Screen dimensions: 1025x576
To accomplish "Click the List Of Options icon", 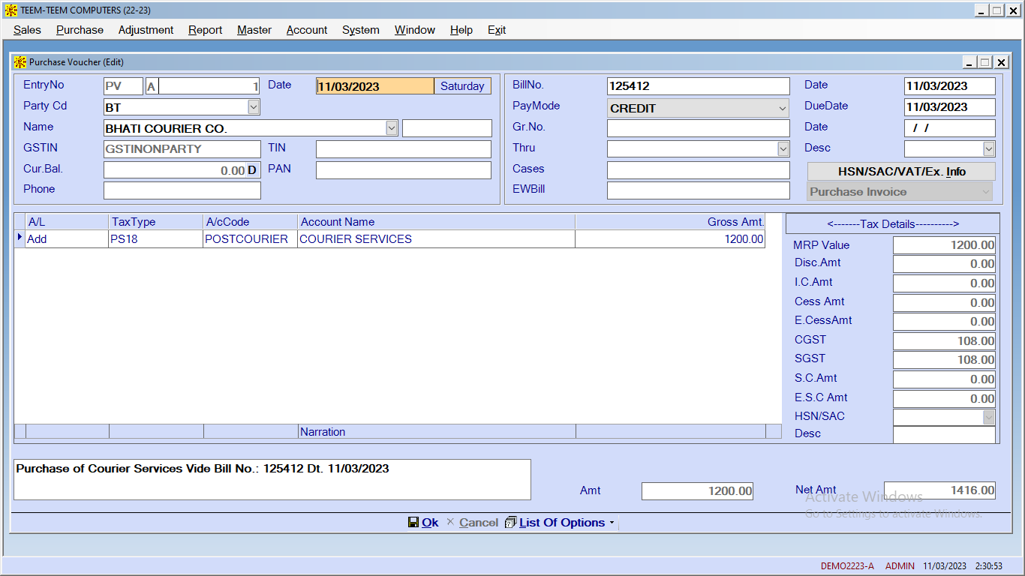I will coord(511,523).
